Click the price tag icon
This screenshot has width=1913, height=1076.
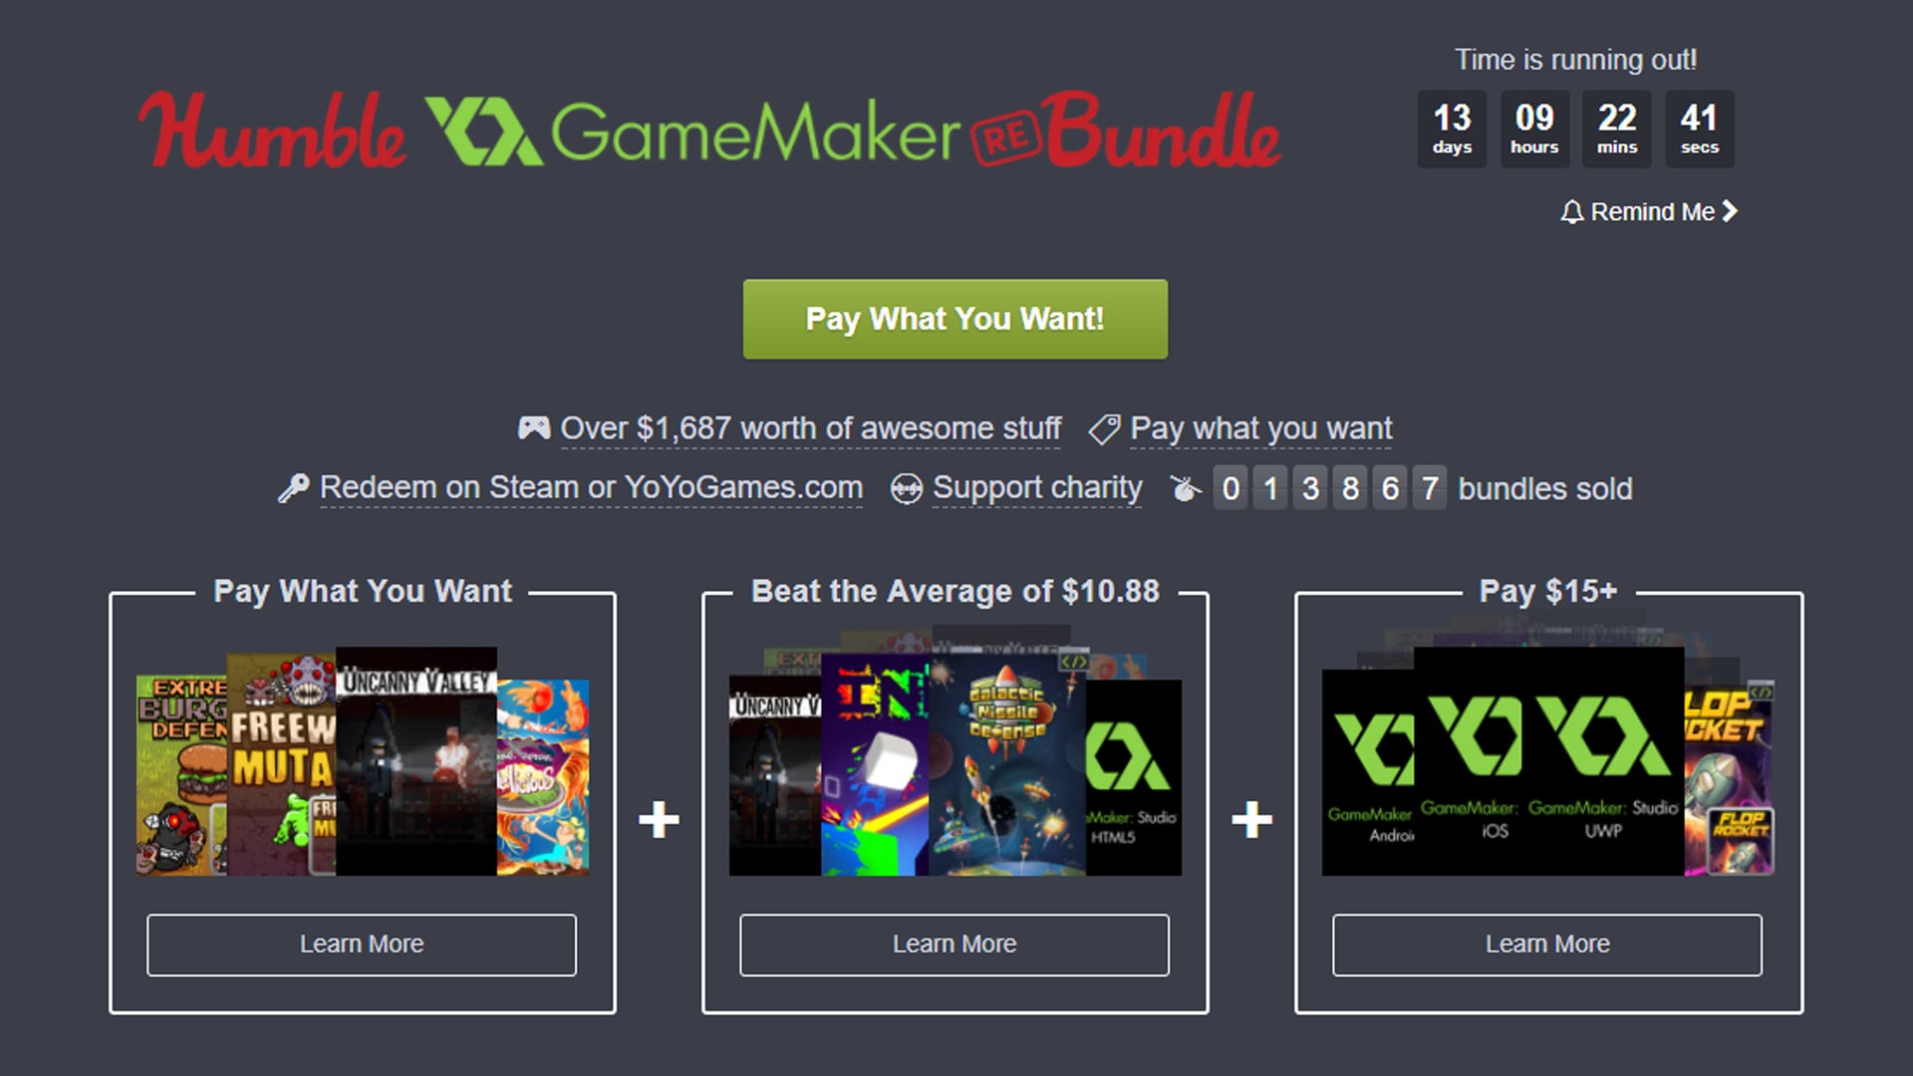[1104, 429]
